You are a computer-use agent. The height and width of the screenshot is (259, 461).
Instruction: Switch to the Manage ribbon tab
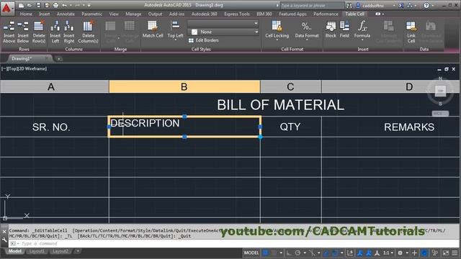[133, 14]
